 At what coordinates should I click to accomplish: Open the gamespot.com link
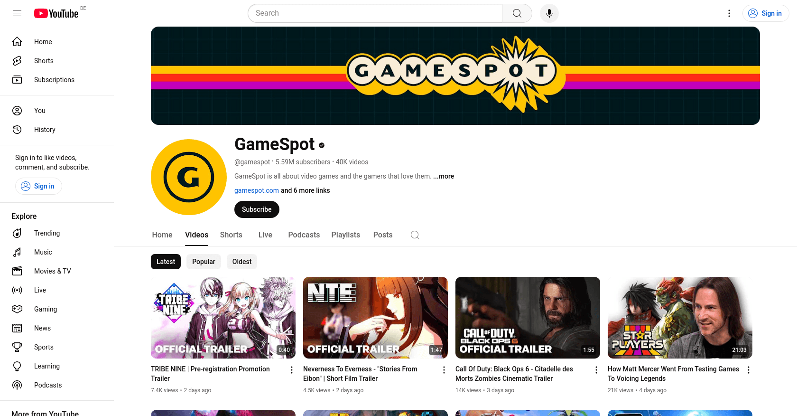coord(257,190)
